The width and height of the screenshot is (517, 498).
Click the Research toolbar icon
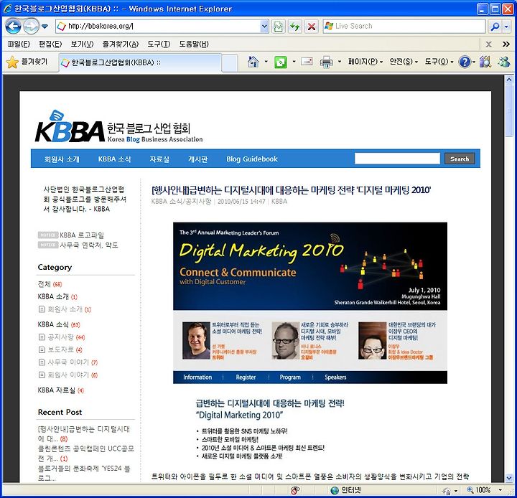pyautogui.click(x=485, y=62)
